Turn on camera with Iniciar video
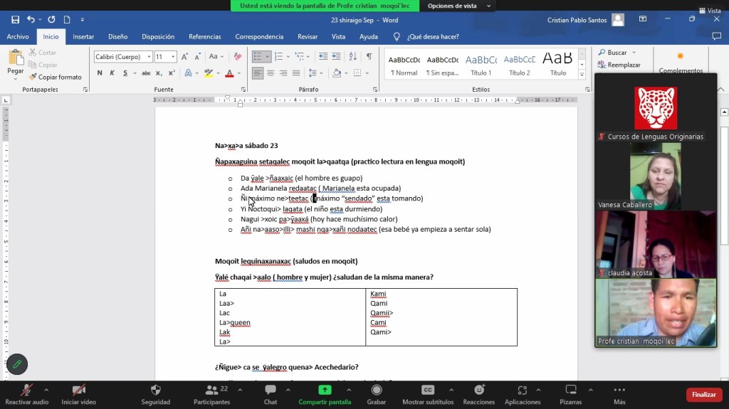Screen dimensions: 729x409 pos(78,391)
